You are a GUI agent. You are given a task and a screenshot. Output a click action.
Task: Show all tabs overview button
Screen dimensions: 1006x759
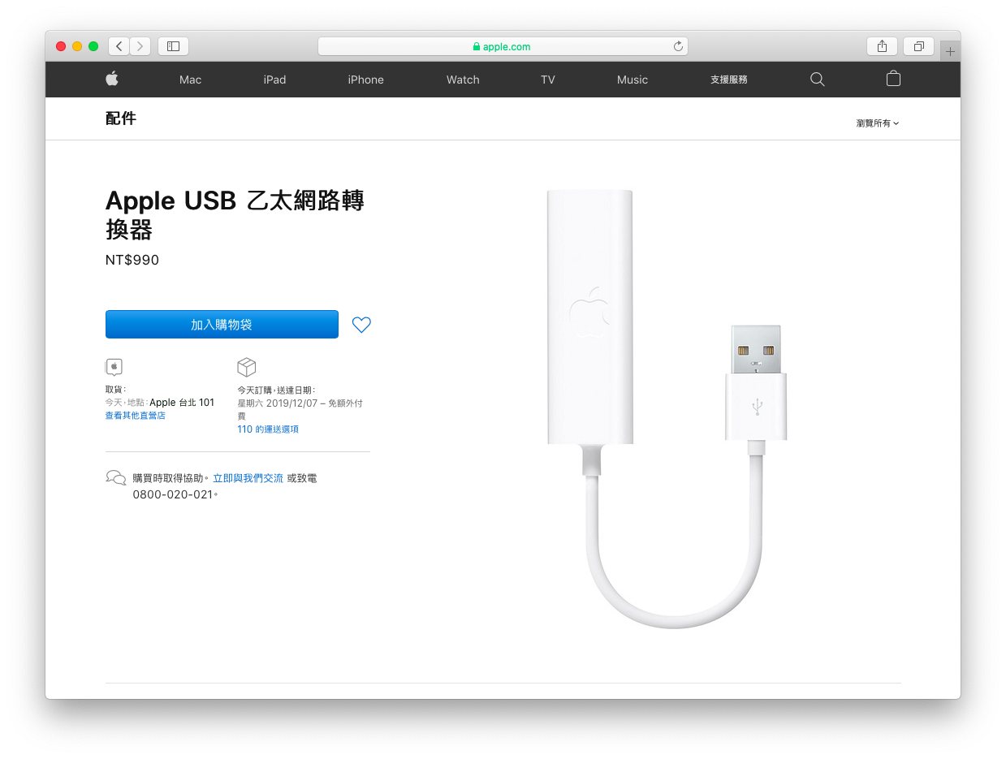918,46
